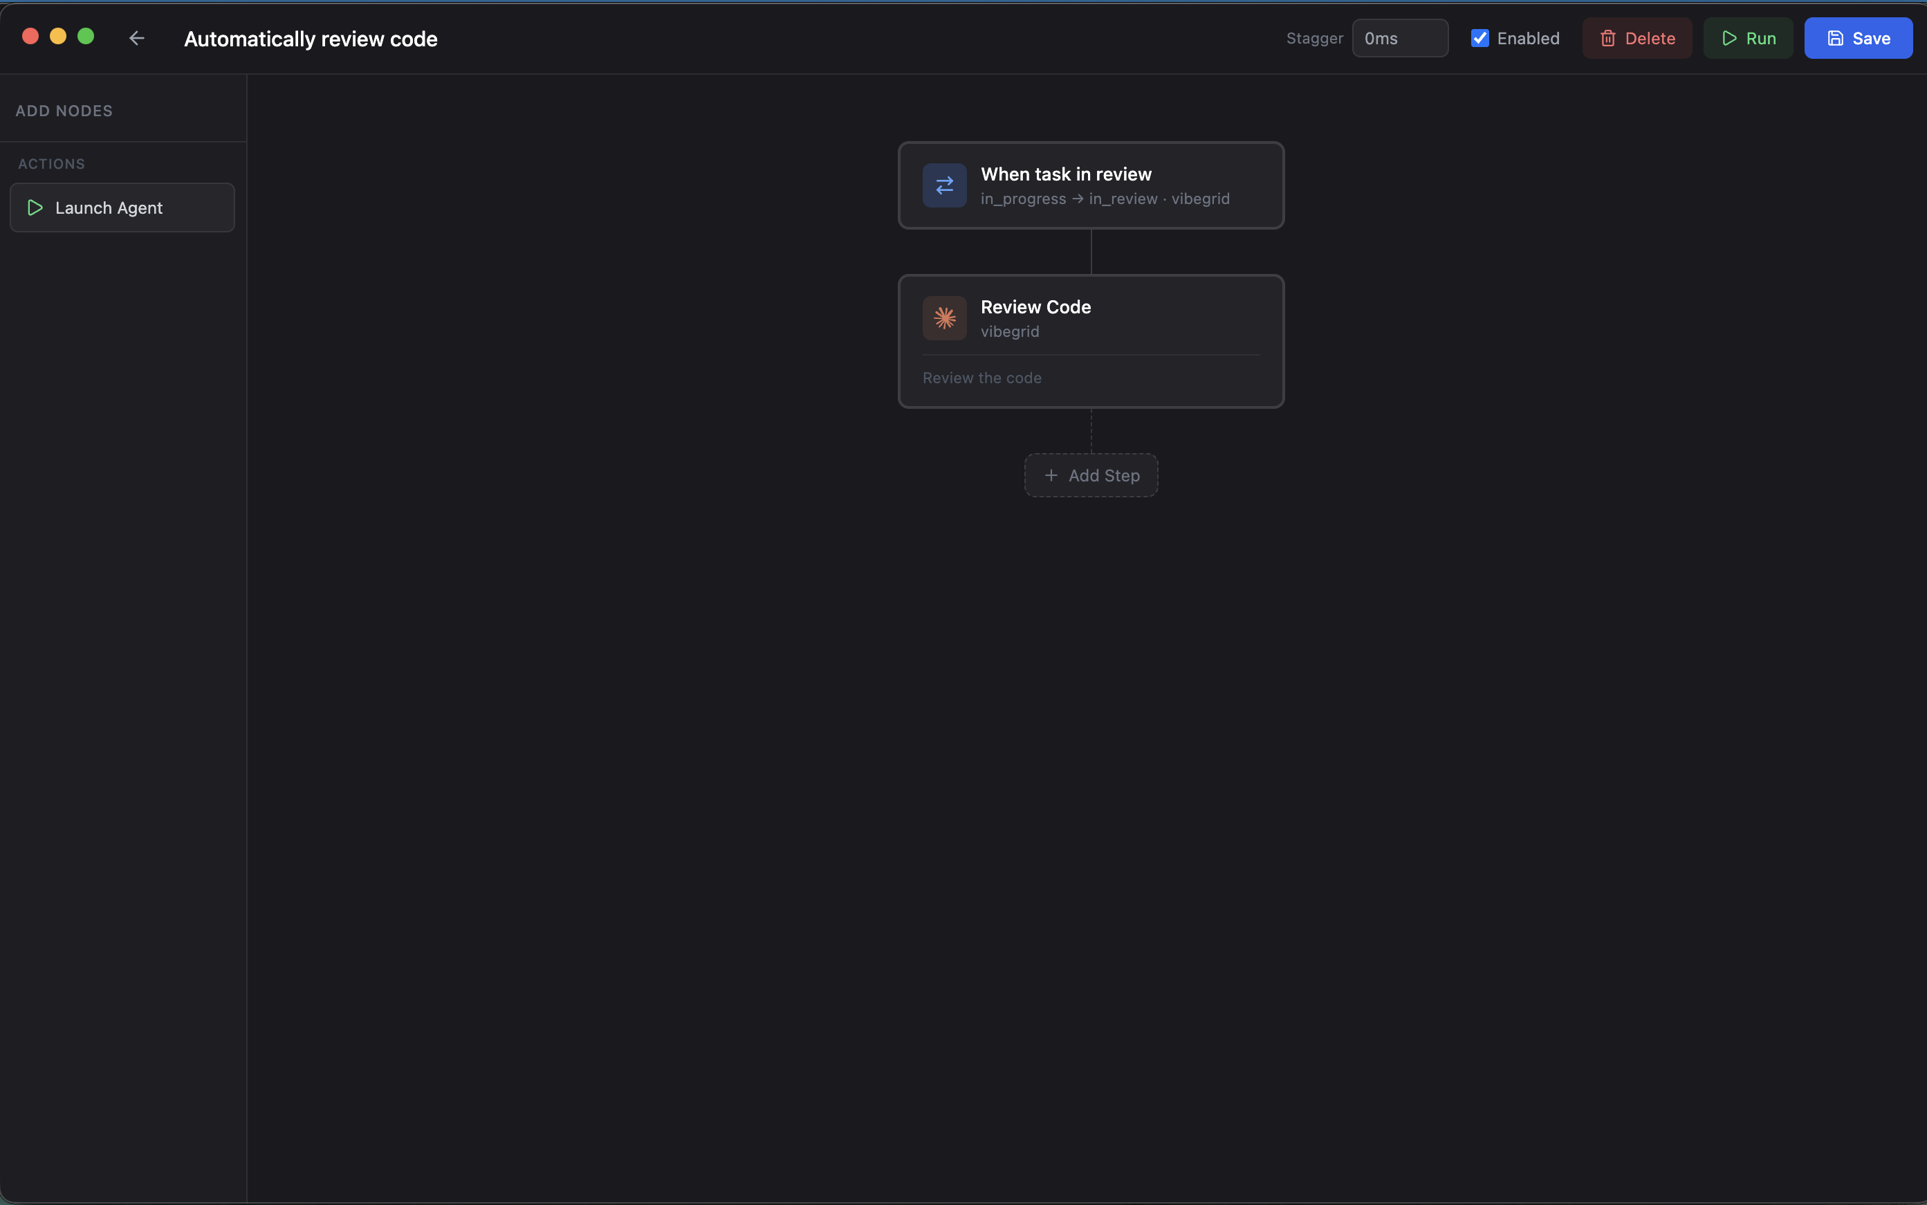The image size is (1927, 1205).
Task: Run the workflow
Action: click(x=1748, y=37)
